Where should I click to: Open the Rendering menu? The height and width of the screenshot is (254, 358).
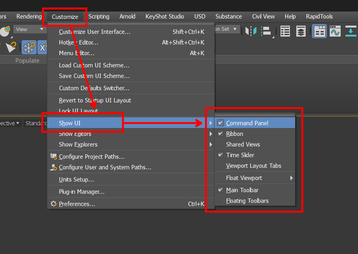29,17
